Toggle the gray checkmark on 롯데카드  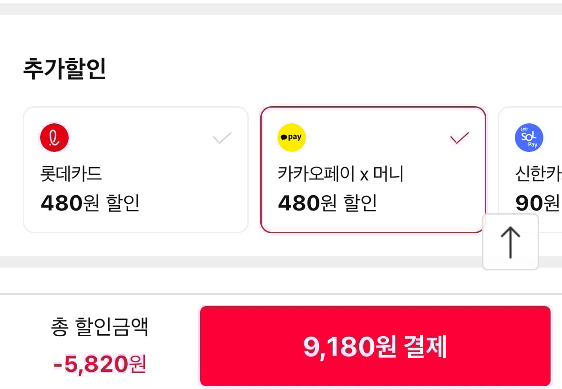[x=222, y=138]
